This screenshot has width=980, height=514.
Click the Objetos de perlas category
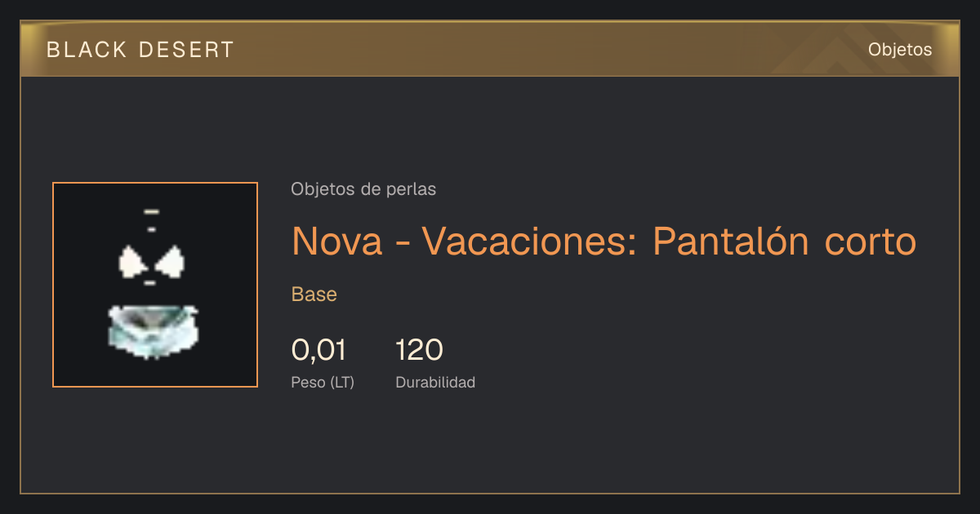[363, 189]
